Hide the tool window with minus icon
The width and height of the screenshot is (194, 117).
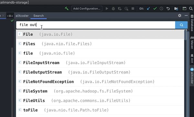point(186,15)
